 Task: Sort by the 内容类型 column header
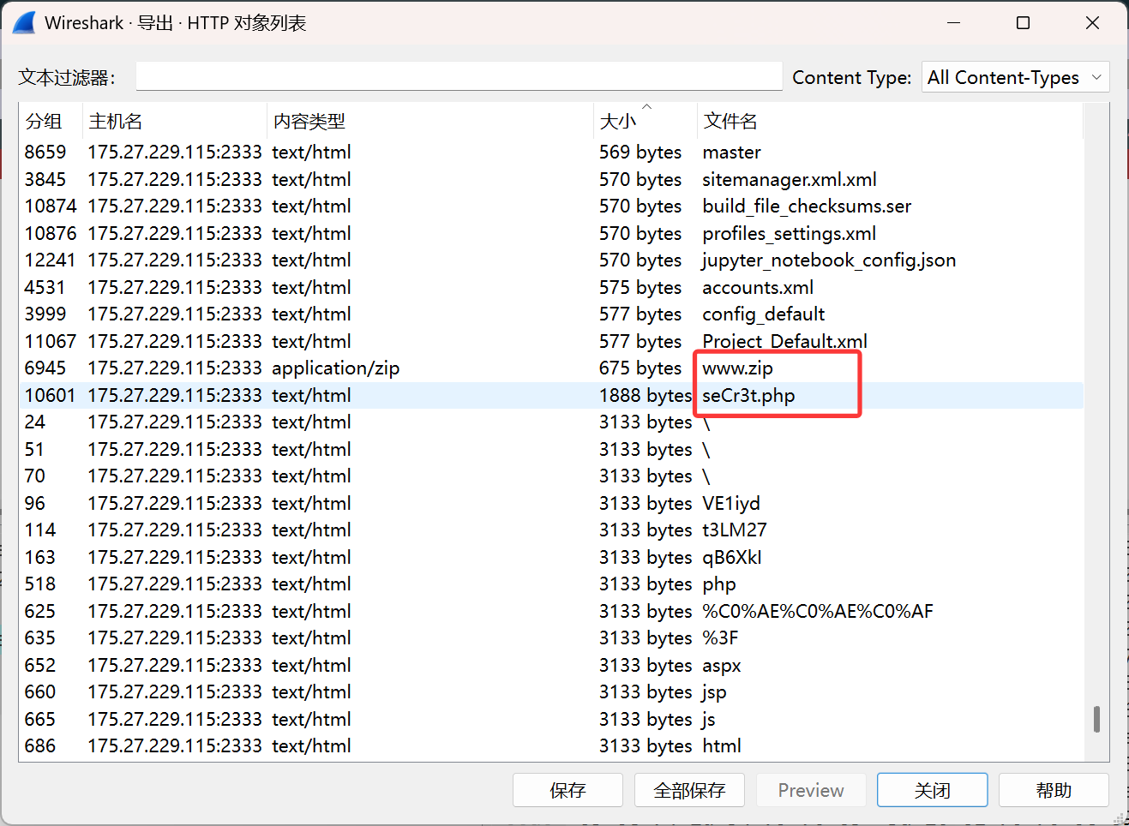[430, 121]
